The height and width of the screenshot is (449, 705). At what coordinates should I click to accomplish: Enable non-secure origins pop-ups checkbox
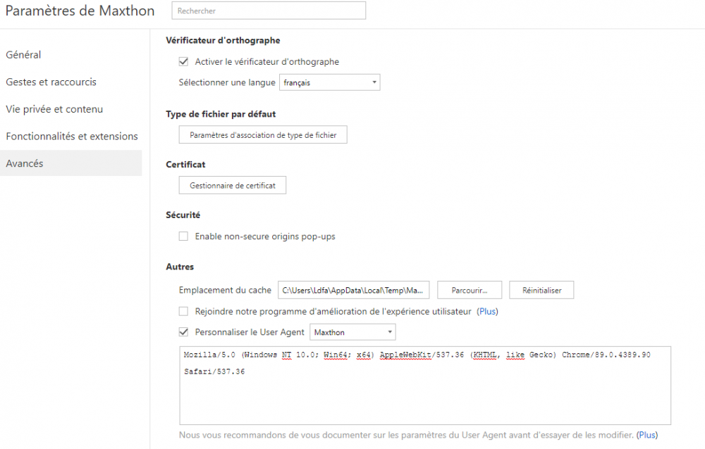click(x=184, y=236)
